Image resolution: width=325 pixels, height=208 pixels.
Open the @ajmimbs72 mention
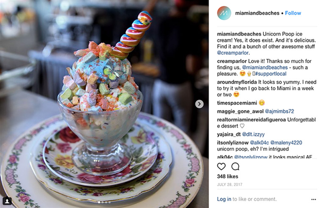click(279, 111)
